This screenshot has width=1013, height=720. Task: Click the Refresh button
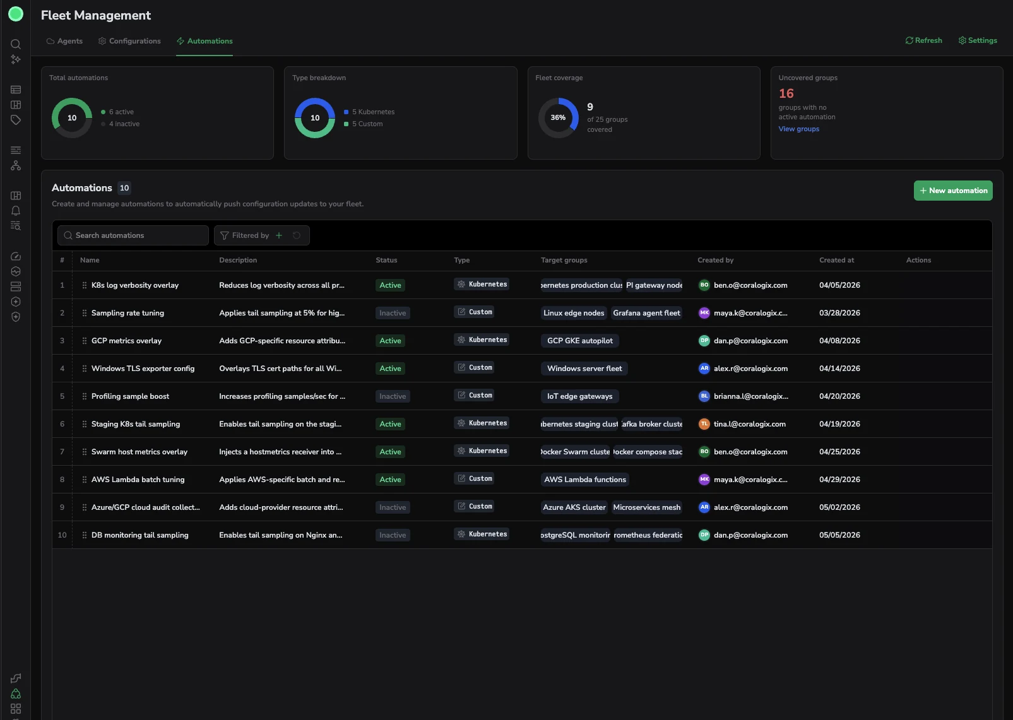point(924,40)
